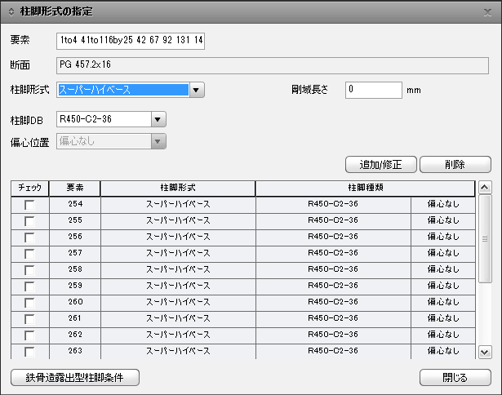Check the box for element 261
Viewport: 502px width, 395px height.
click(29, 319)
